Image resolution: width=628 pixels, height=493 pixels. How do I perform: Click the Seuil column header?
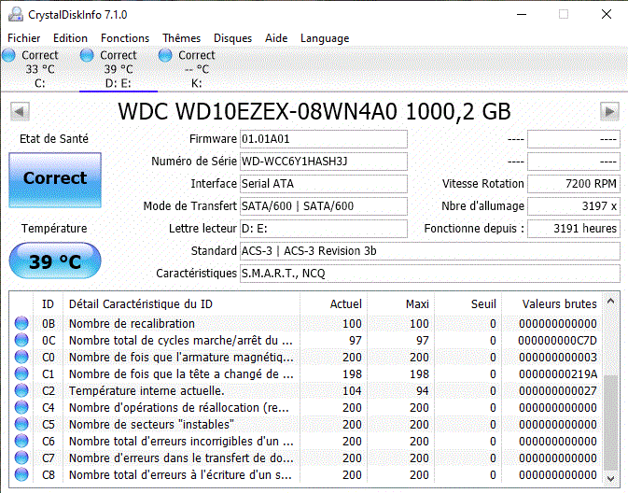click(x=468, y=304)
